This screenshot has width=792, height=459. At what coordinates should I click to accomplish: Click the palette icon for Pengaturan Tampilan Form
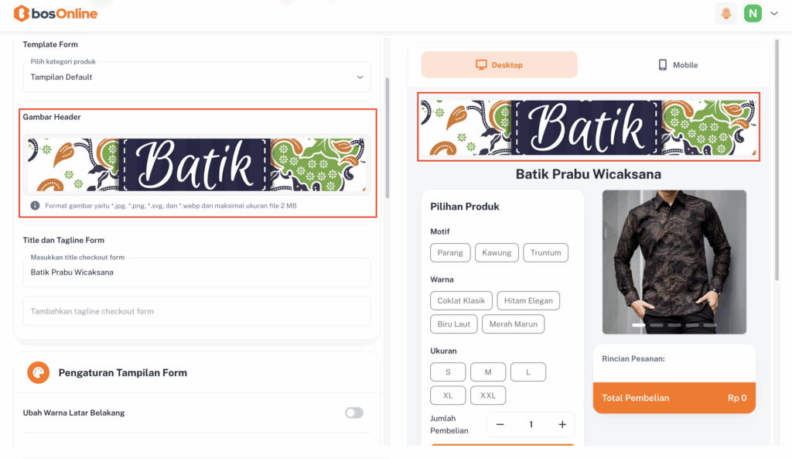point(39,373)
